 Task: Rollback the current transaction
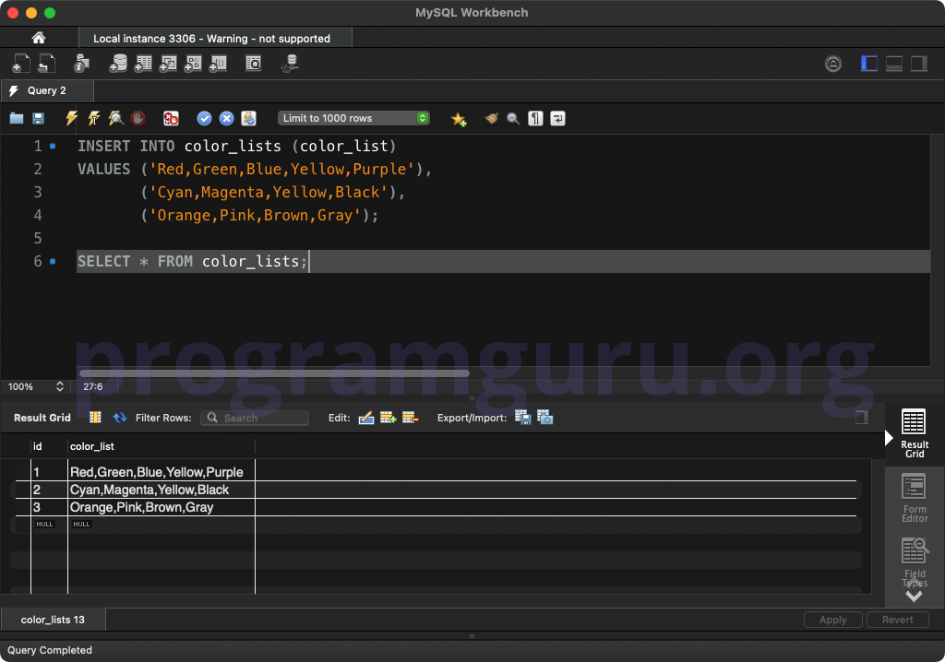pos(227,118)
